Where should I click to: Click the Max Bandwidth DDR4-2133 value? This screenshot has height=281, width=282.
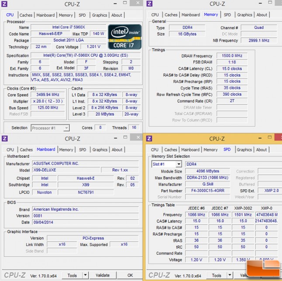tap(208, 178)
